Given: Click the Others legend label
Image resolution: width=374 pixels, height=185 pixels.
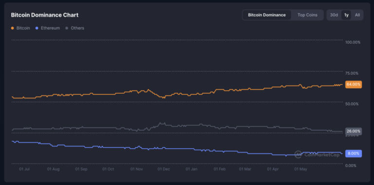Looking at the screenshot, I should 77,28.
